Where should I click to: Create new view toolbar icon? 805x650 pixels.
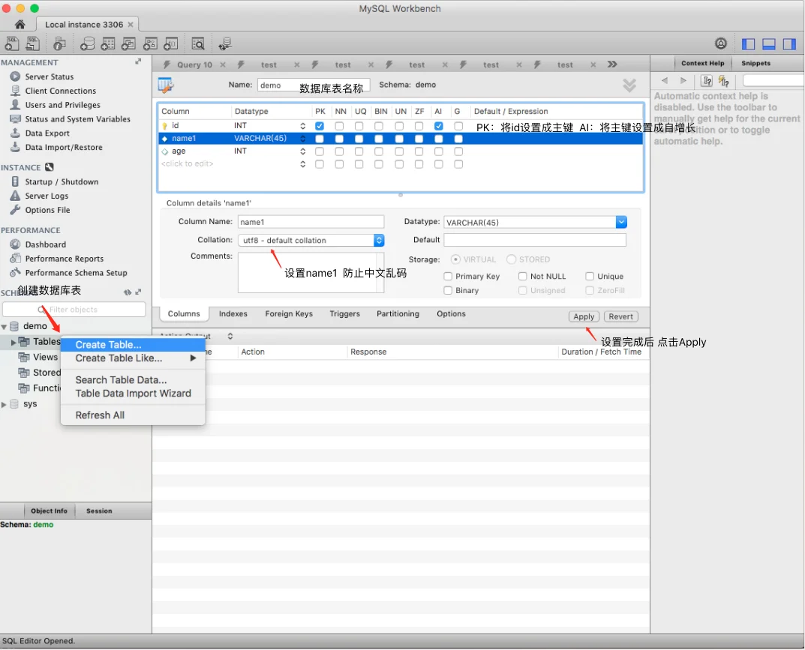coord(128,43)
